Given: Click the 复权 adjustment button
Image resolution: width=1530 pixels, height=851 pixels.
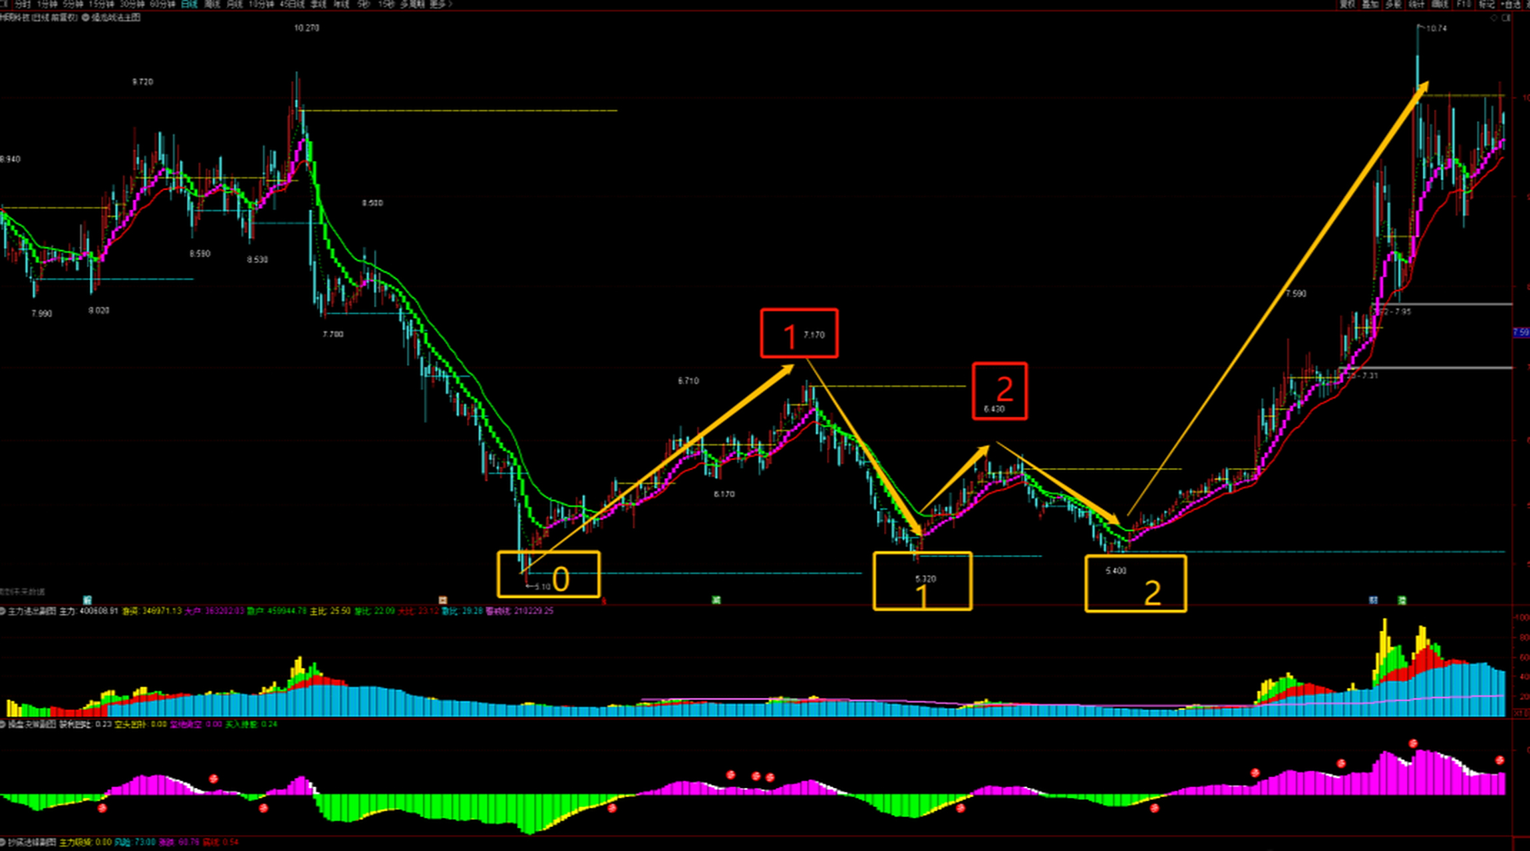Looking at the screenshot, I should click(x=1347, y=4).
